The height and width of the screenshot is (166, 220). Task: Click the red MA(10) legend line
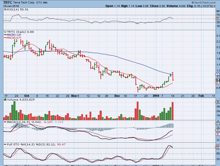click(x=5, y=38)
